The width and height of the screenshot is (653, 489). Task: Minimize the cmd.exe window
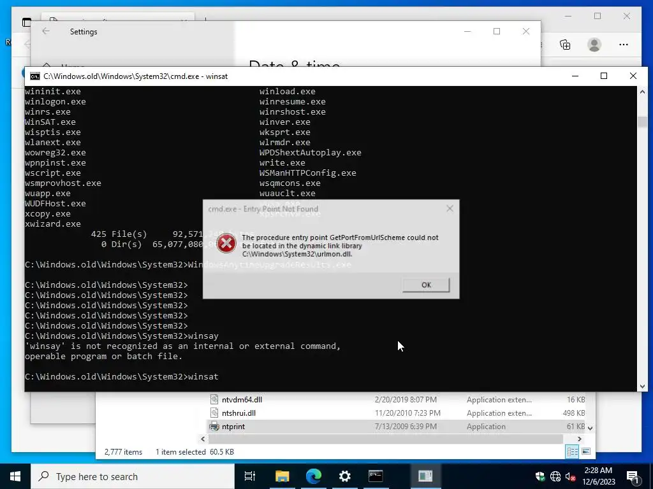[575, 76]
